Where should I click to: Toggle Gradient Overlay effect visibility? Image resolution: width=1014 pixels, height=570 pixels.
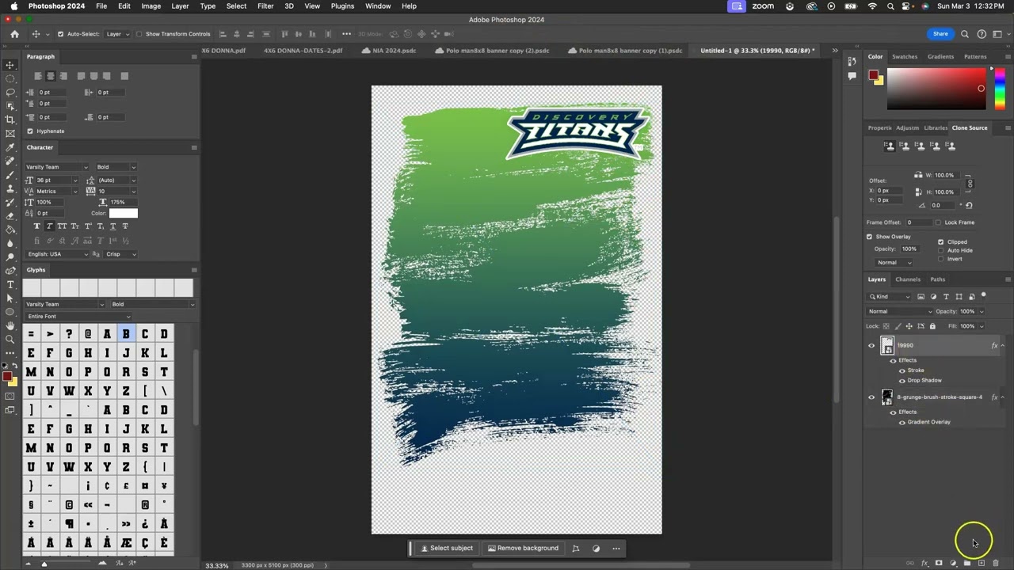click(902, 422)
